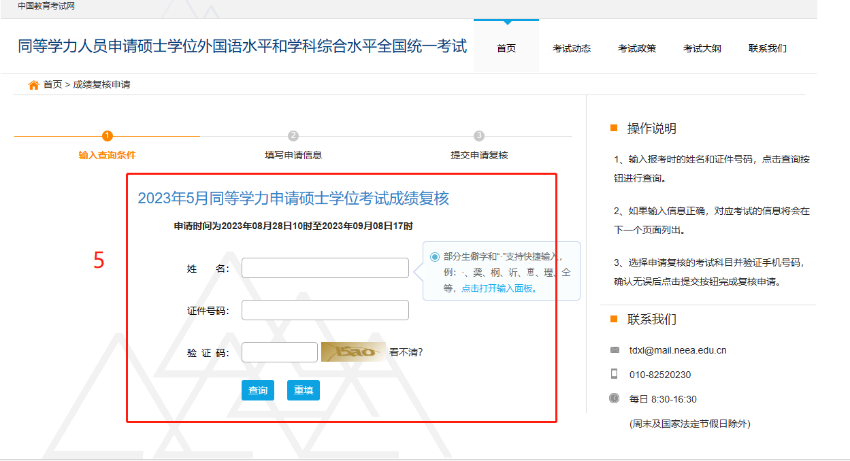
Task: Click the 验证码 input box
Action: pos(279,352)
